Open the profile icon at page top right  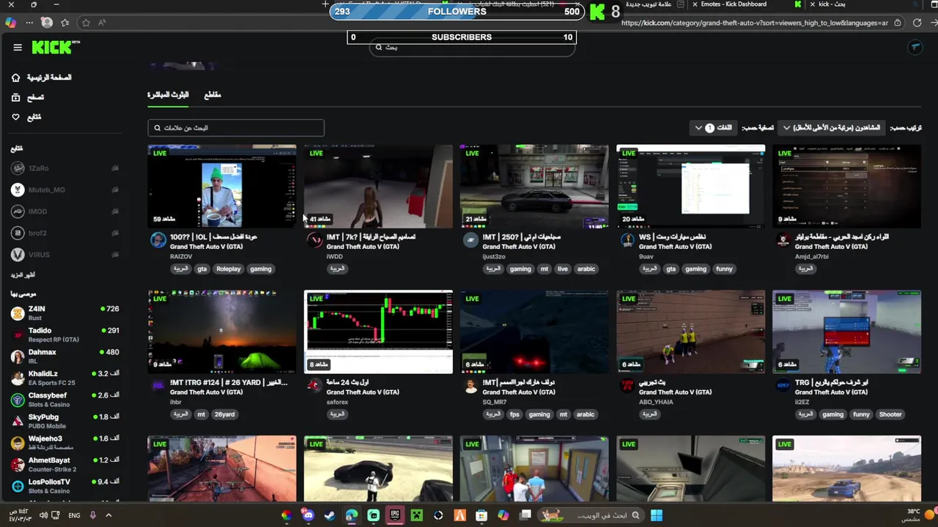(915, 48)
